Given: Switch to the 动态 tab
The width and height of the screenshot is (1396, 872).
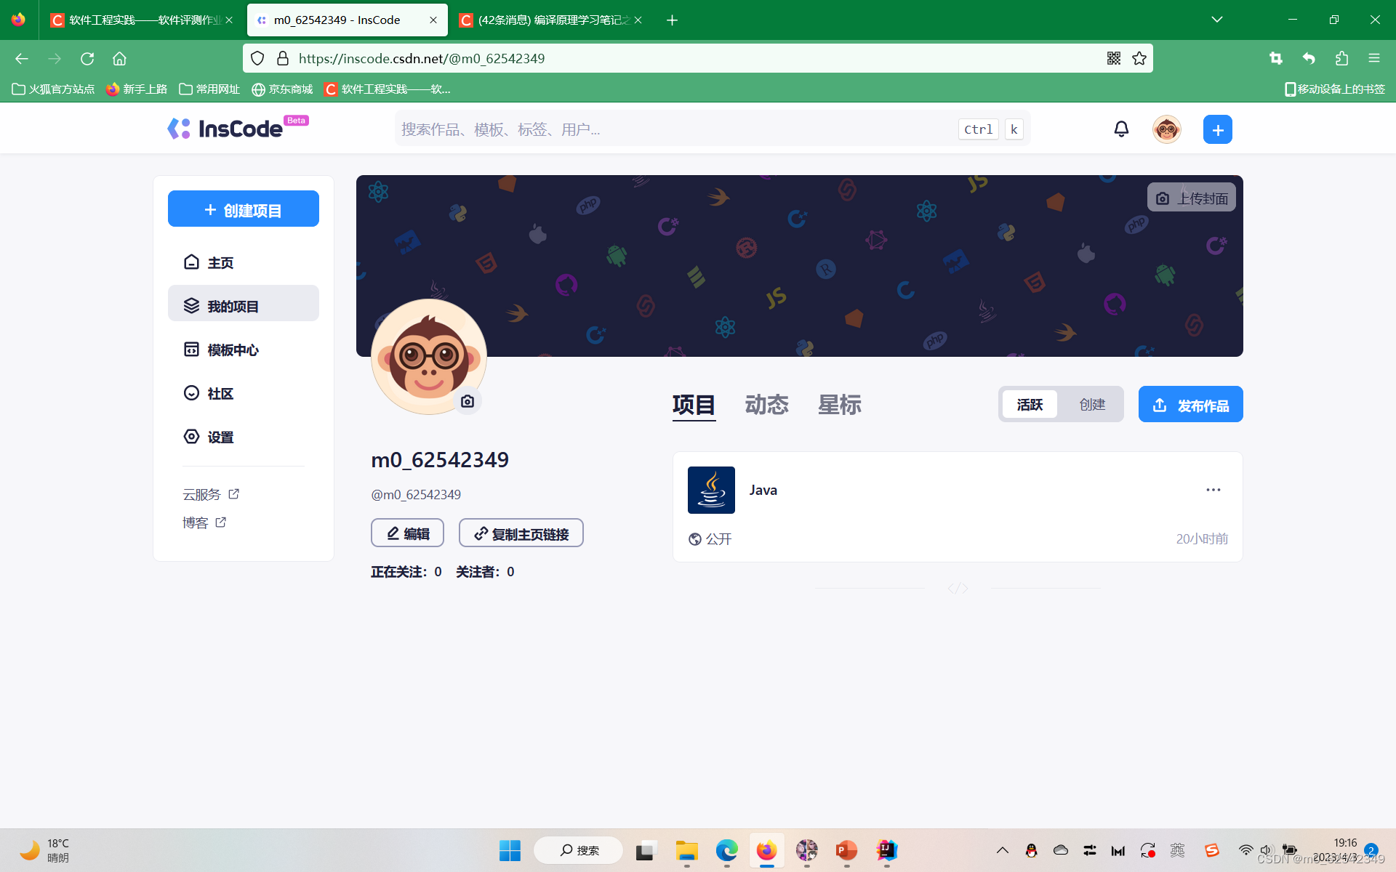Looking at the screenshot, I should point(766,405).
